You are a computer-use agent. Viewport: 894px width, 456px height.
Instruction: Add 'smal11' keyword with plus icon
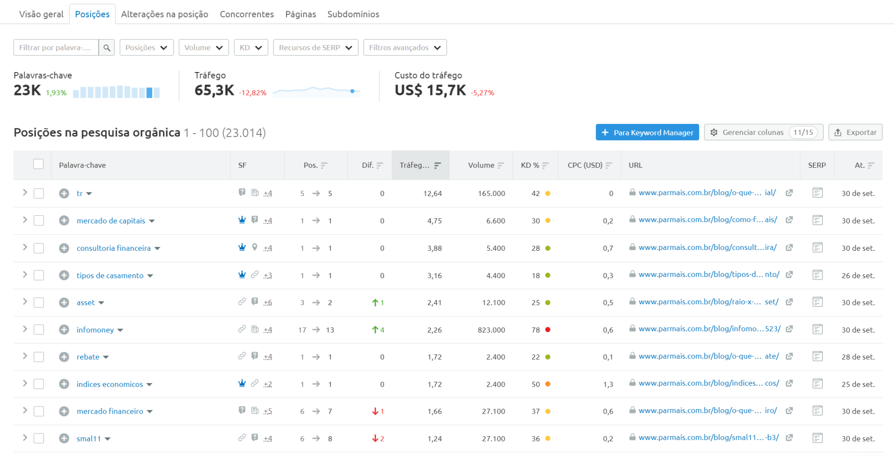pyautogui.click(x=64, y=438)
